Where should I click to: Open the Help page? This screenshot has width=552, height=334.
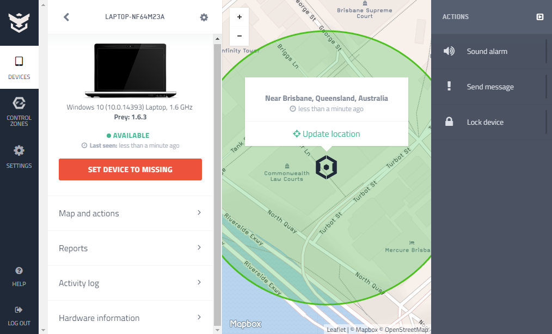[x=19, y=277]
